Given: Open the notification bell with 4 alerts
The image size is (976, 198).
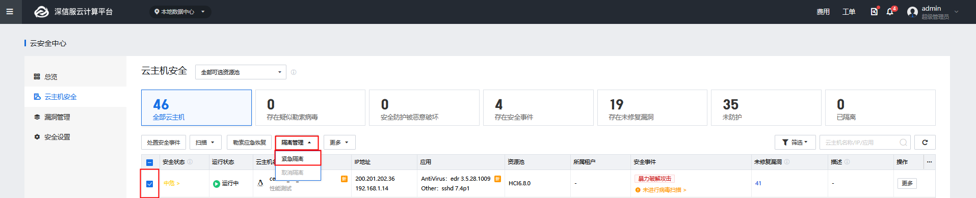Looking at the screenshot, I should click(890, 11).
